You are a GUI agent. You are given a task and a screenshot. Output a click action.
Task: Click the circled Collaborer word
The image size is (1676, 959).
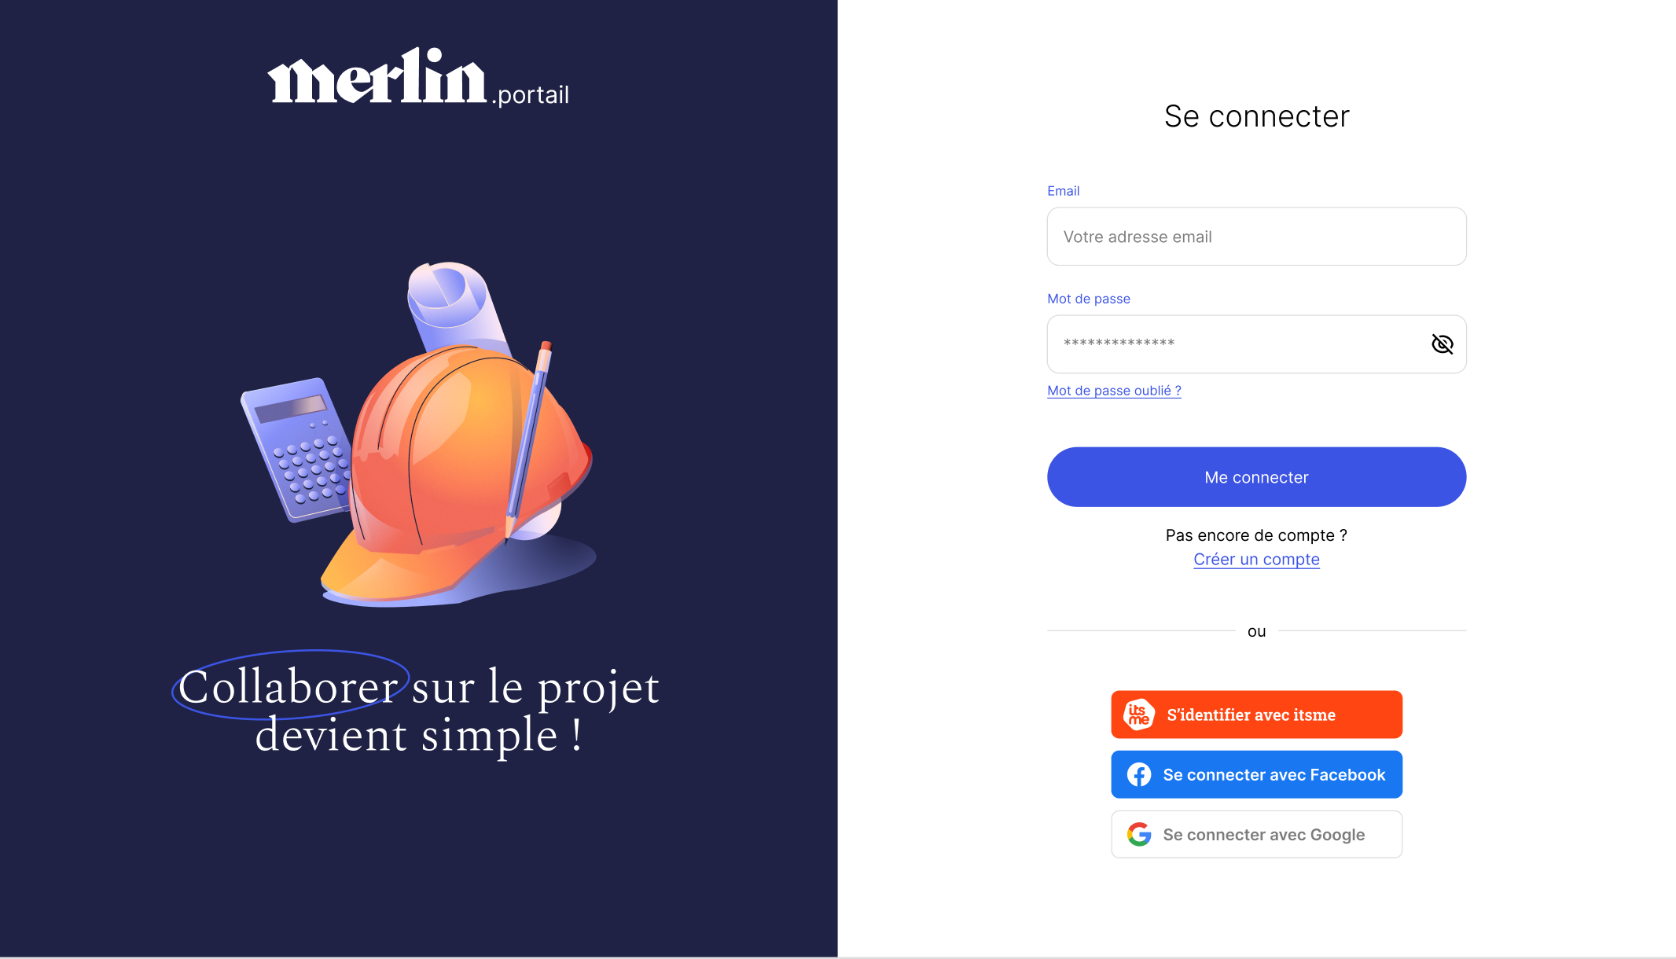coord(289,686)
